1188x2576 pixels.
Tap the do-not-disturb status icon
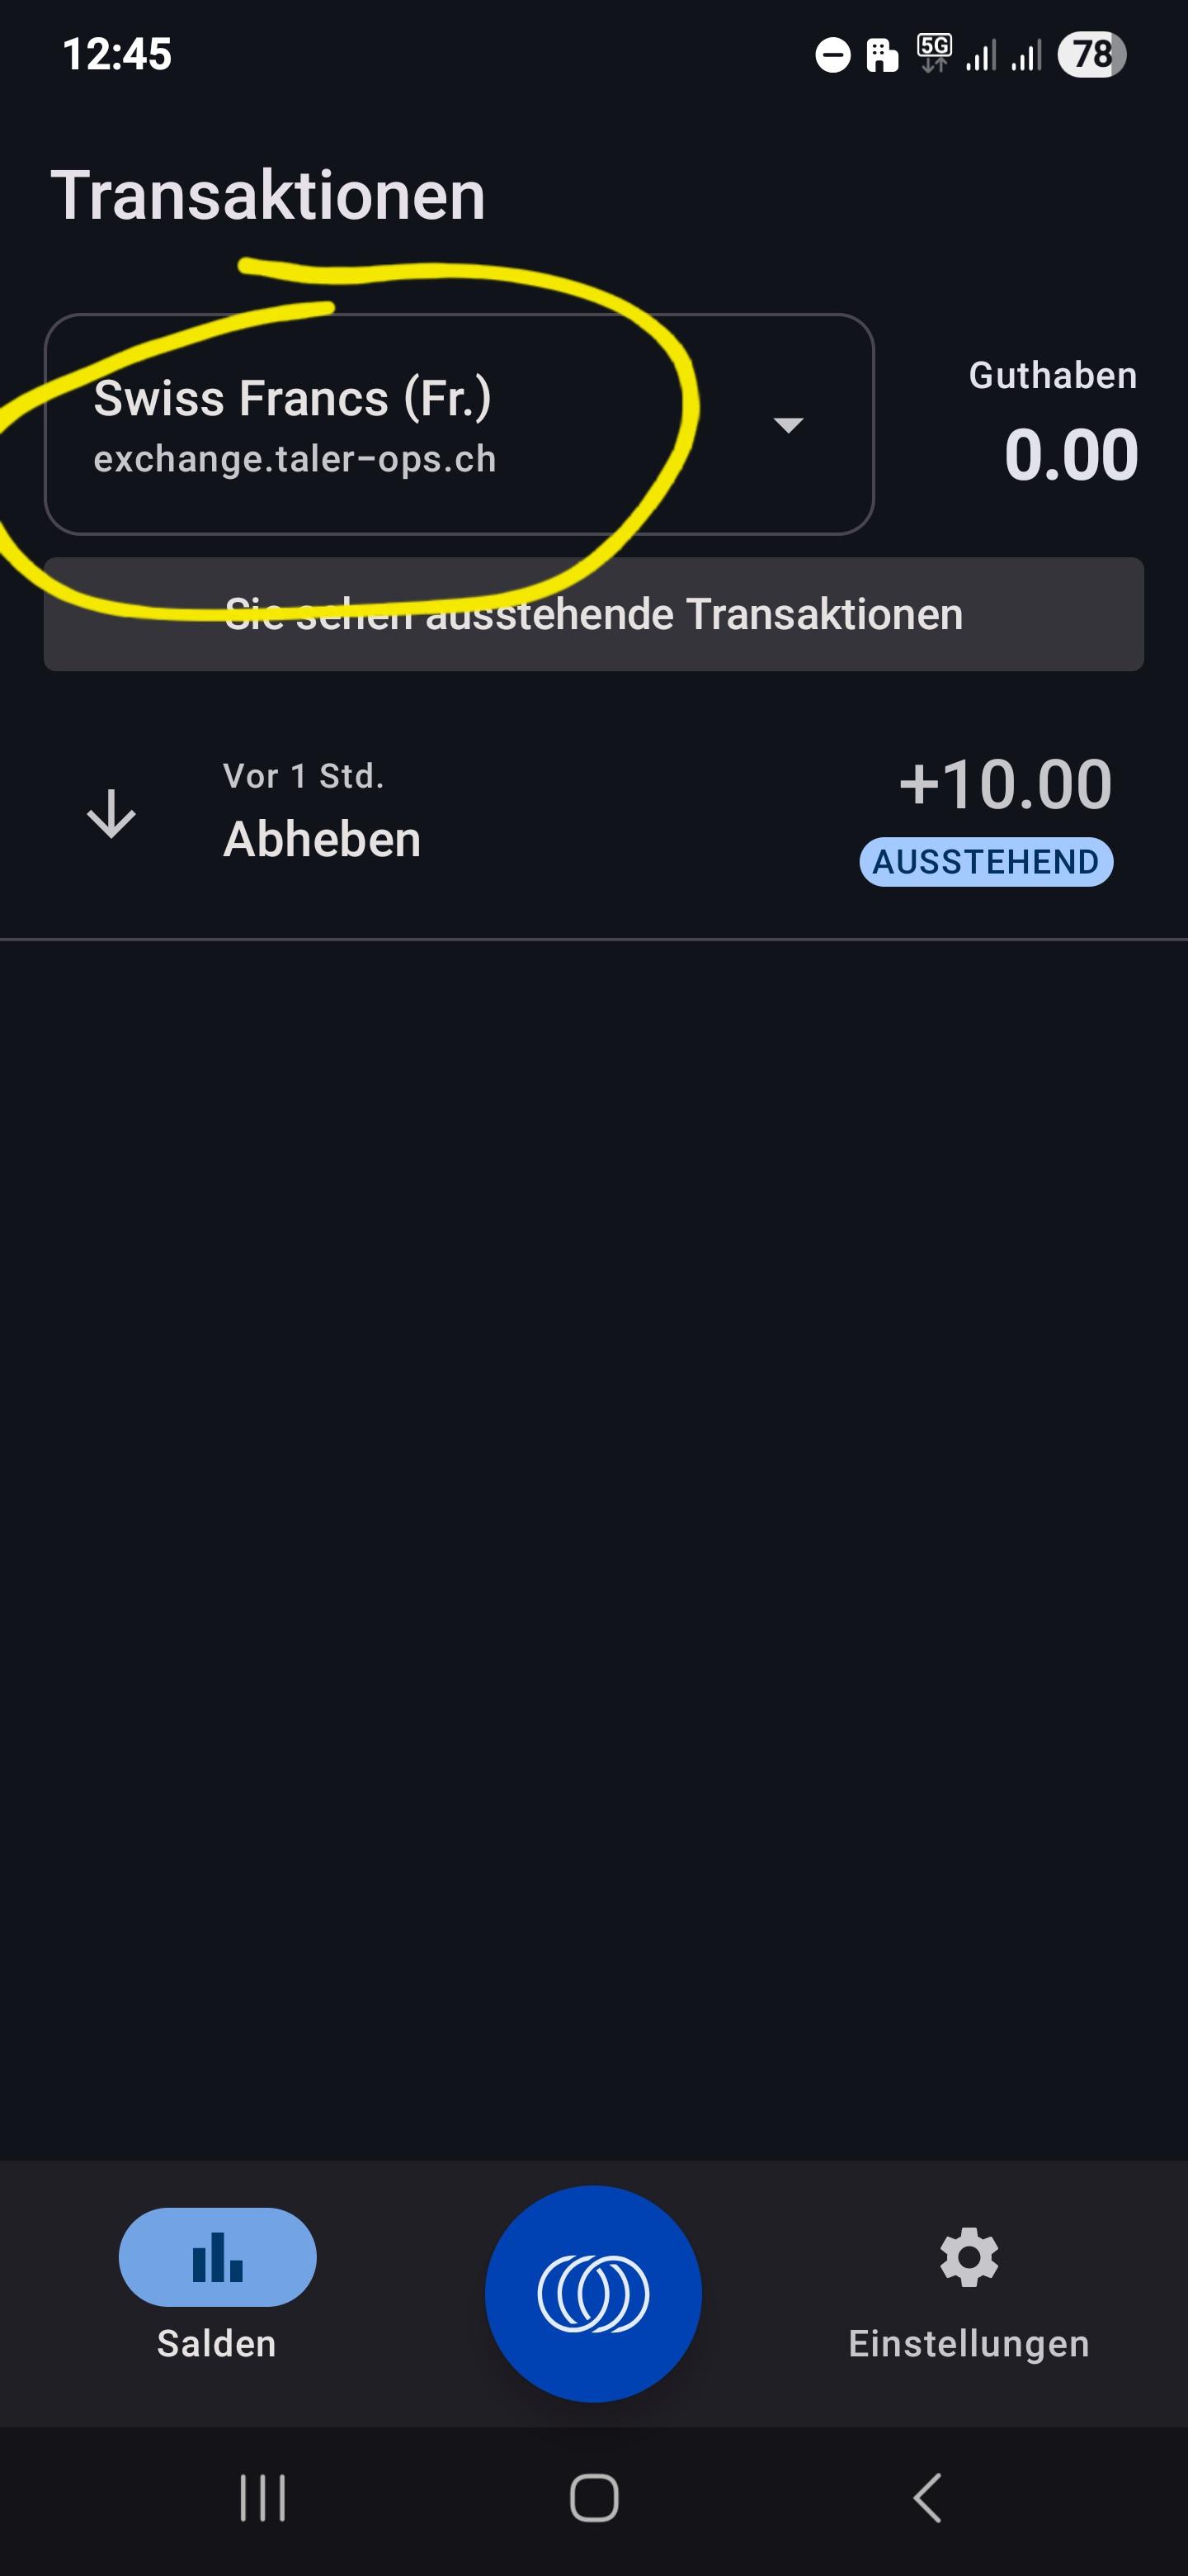tap(832, 54)
